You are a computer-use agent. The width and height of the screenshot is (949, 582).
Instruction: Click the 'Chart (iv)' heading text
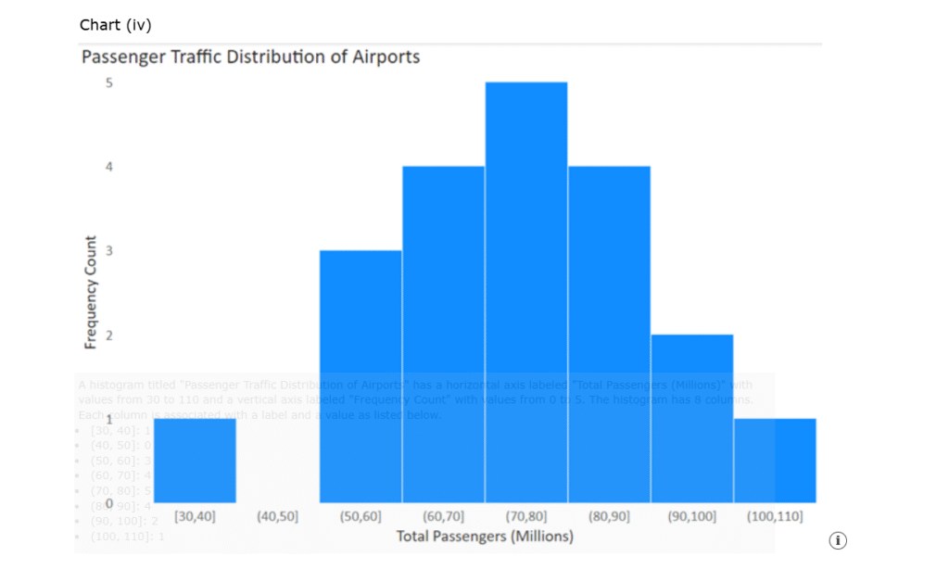pos(116,25)
